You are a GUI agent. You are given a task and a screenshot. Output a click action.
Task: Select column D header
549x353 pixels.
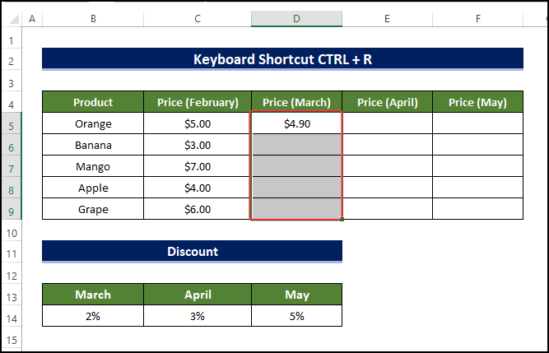(x=296, y=19)
